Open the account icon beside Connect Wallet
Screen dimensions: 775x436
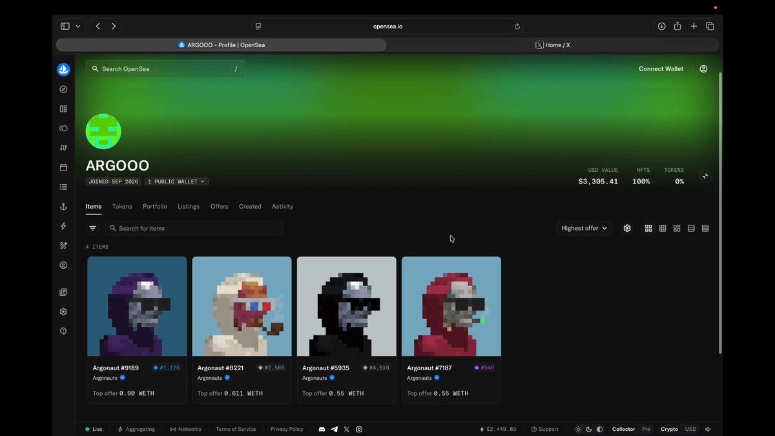[703, 68]
